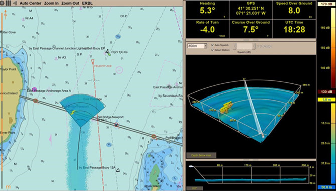Click the squelch slider left arrow
The height and width of the screenshot is (191, 336).
click(x=235, y=46)
